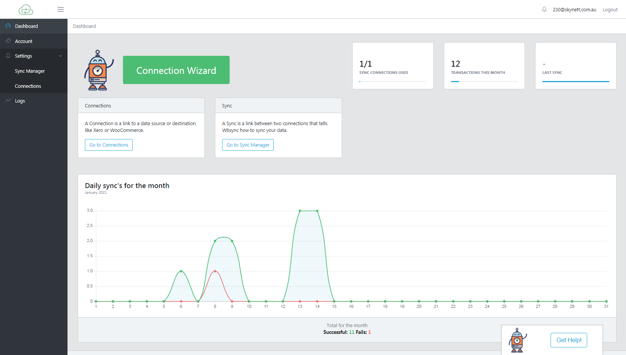This screenshot has width=626, height=355.
Task: Click the Account tag icon in sidebar
Action: pyautogui.click(x=8, y=41)
